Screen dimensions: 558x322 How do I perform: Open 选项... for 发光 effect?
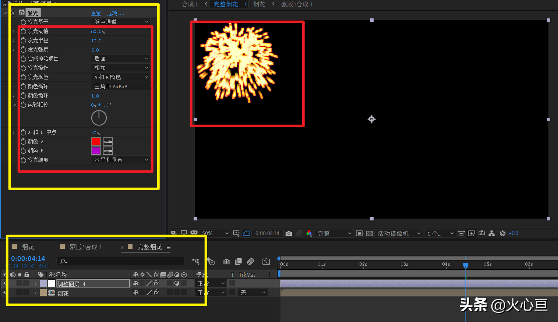tap(116, 13)
